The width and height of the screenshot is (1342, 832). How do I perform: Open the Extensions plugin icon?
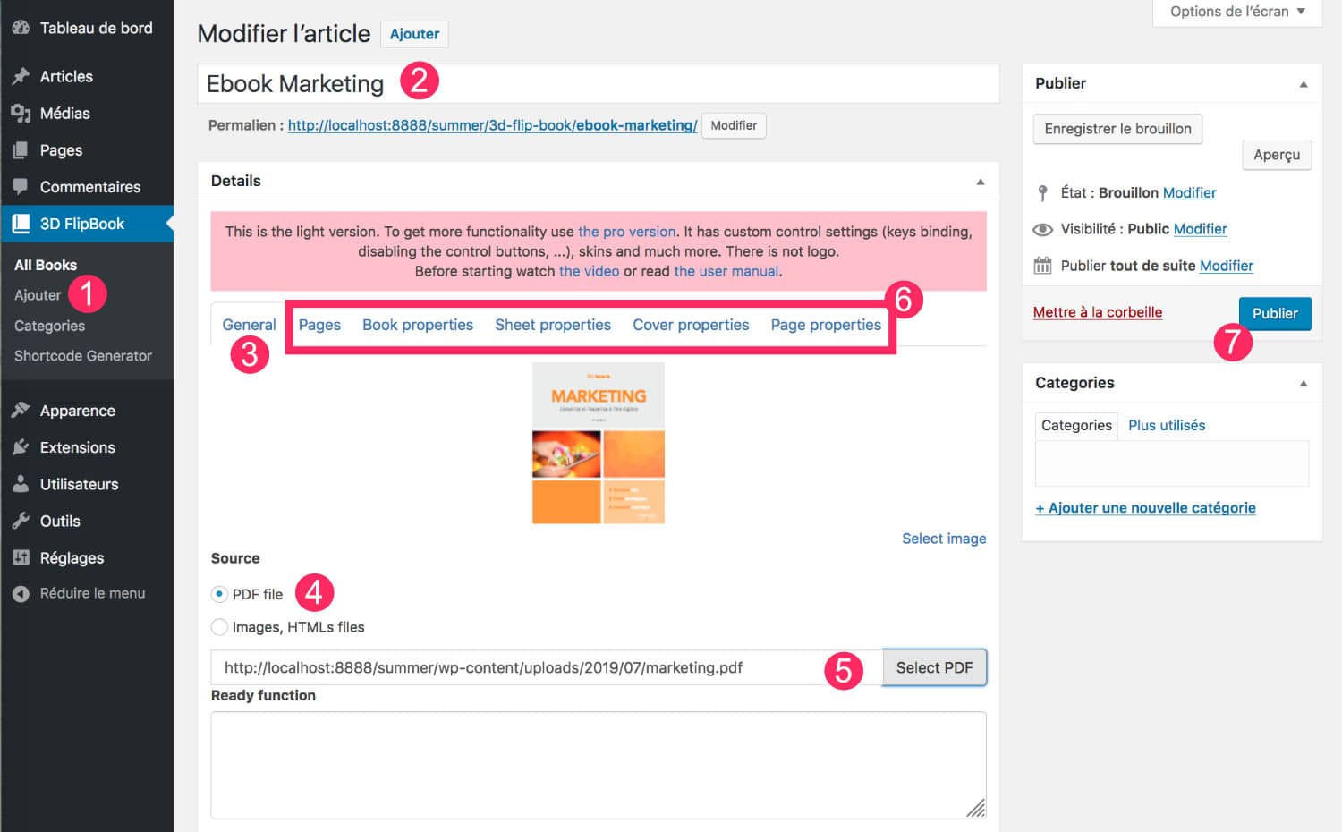tap(21, 447)
